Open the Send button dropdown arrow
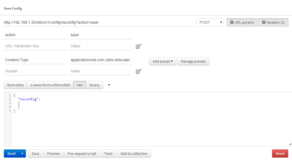The image size is (292, 163). [x=22, y=153]
